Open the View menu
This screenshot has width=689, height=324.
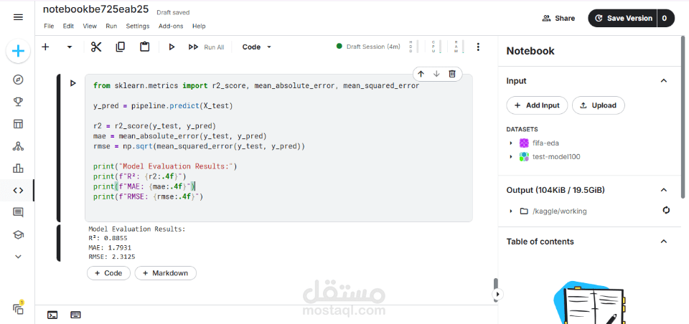pos(90,26)
